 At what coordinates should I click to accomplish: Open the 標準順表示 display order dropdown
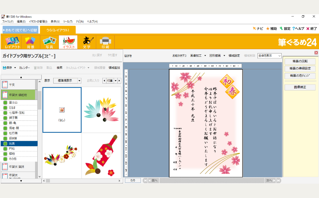point(79,81)
